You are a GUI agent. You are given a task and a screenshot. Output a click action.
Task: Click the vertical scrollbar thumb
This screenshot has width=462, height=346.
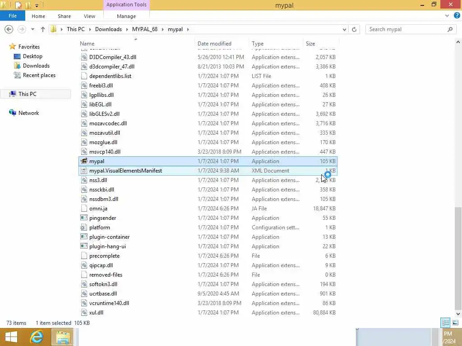[x=458, y=258]
